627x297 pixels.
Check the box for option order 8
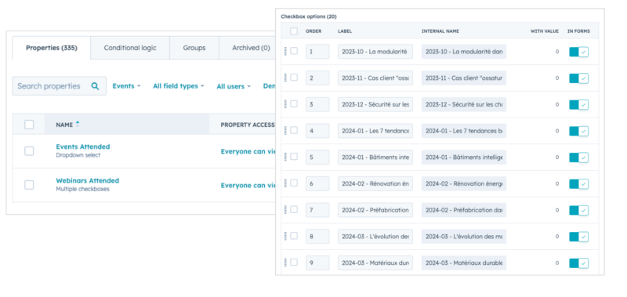click(x=294, y=235)
